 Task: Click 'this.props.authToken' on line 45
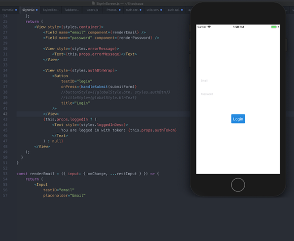pyautogui.click(x=152, y=130)
